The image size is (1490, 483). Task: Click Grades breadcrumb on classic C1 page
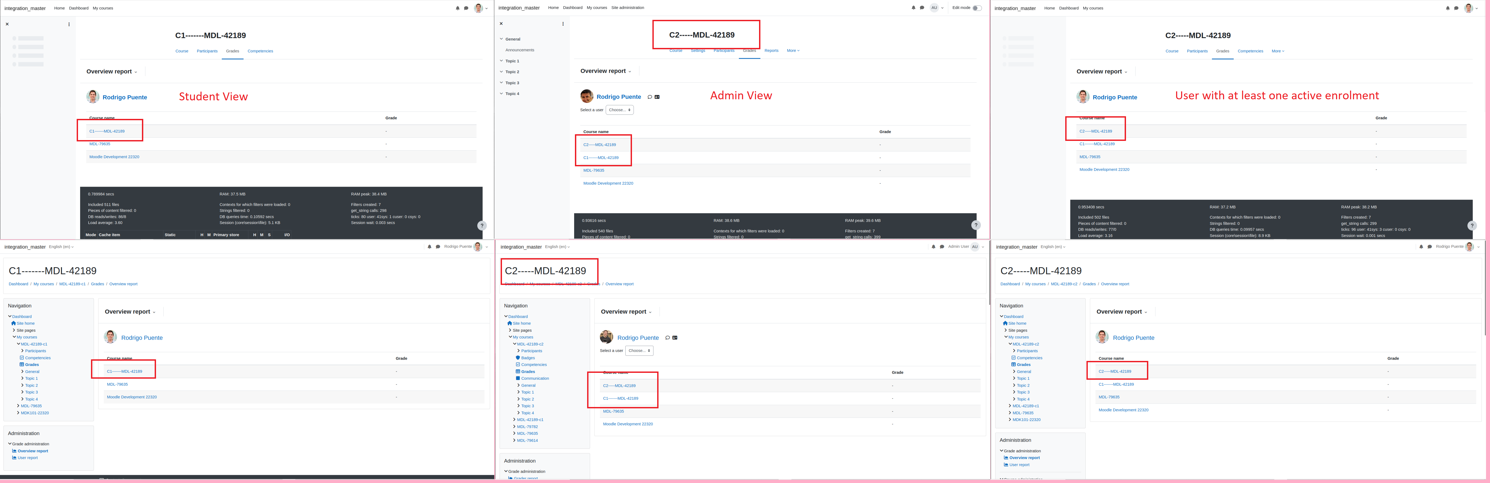click(97, 284)
